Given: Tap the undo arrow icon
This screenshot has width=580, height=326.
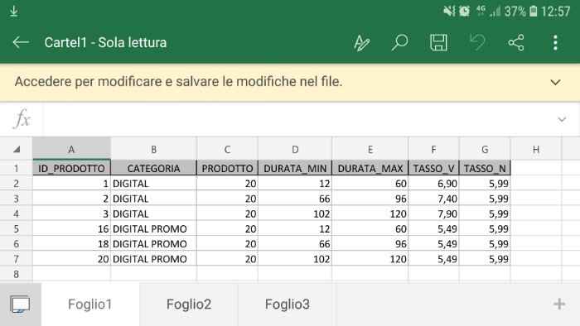Looking at the screenshot, I should tap(477, 42).
